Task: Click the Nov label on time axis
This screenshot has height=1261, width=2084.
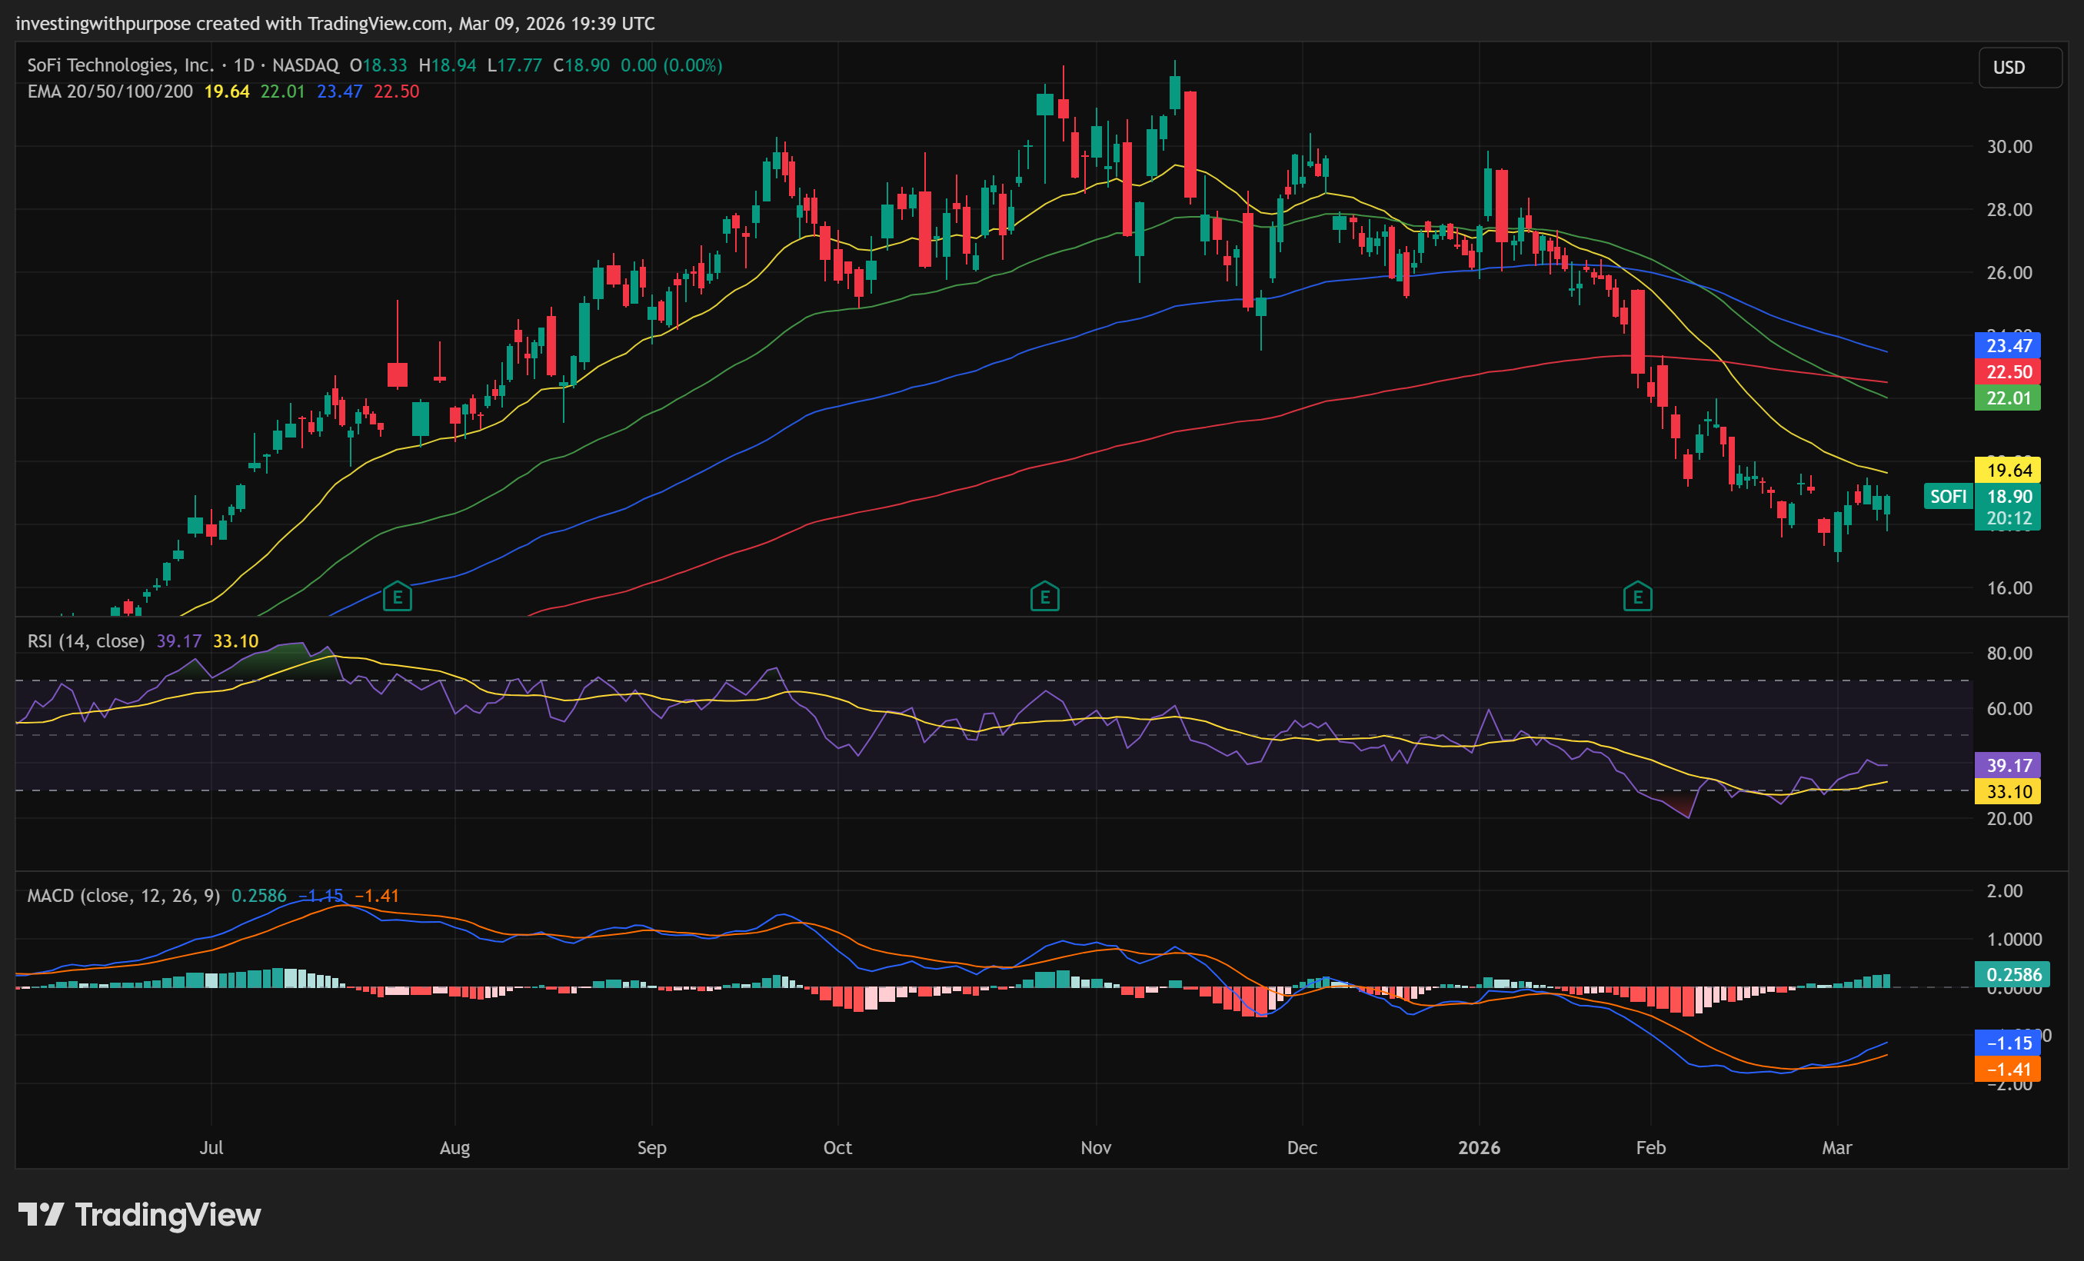Action: click(1095, 1148)
